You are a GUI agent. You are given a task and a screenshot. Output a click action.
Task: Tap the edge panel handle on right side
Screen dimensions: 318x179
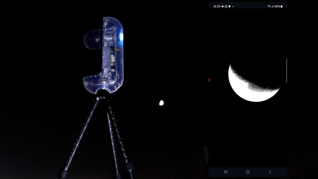[286, 71]
